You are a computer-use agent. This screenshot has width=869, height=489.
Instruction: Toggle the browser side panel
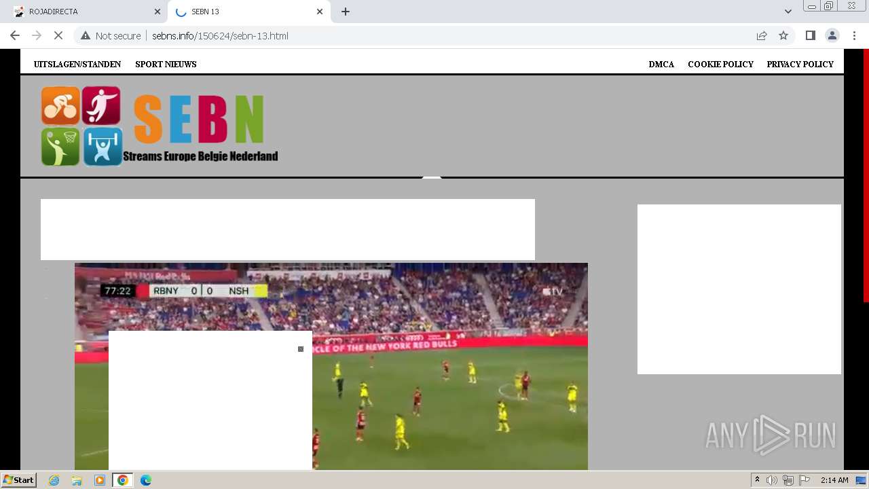coord(811,35)
